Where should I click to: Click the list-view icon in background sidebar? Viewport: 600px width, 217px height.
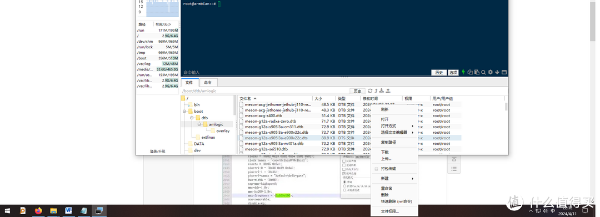[454, 169]
